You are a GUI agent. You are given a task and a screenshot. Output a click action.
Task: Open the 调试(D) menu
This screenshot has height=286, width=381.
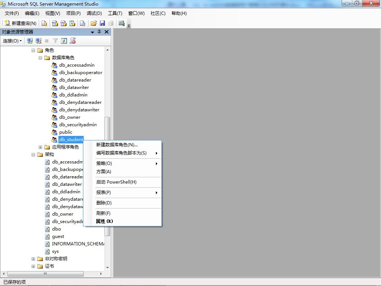(94, 13)
